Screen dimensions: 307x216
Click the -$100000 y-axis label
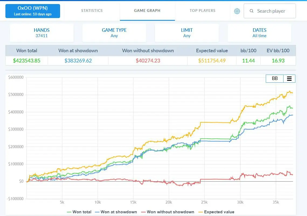tap(15, 199)
